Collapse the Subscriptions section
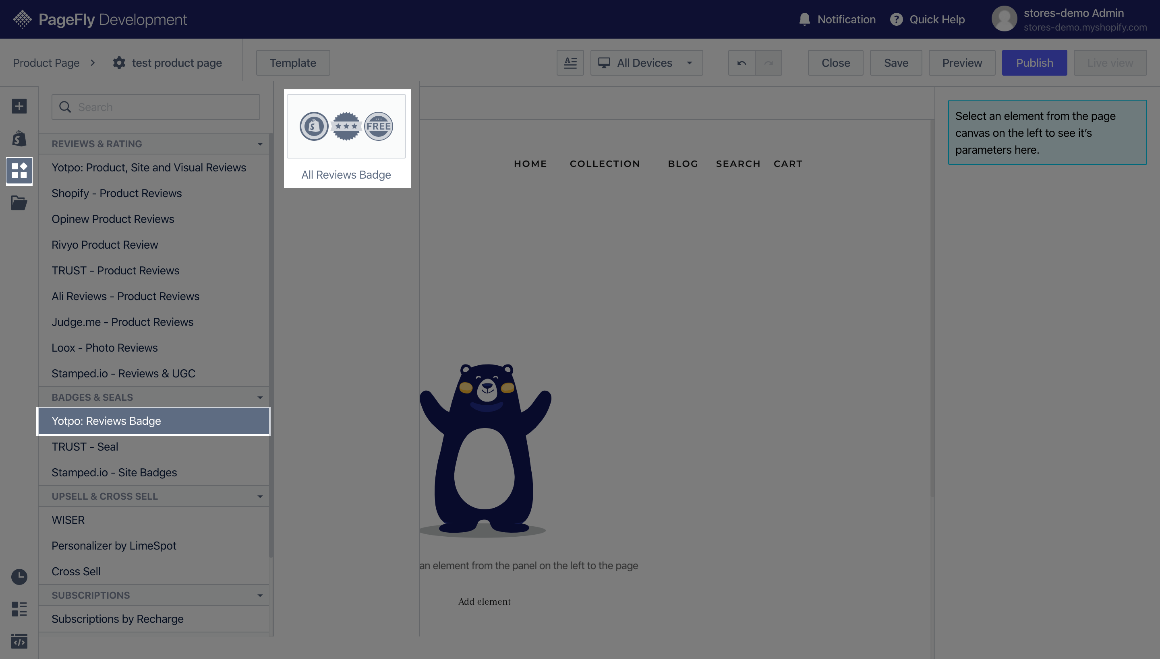Screen dimensions: 1160x659 click(x=260, y=595)
